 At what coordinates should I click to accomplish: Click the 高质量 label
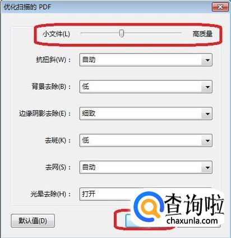coord(202,34)
